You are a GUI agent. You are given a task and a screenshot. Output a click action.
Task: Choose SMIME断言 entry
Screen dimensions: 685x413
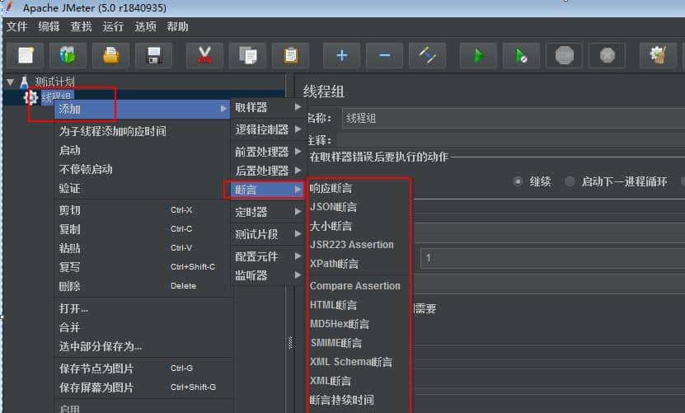pyautogui.click(x=336, y=343)
